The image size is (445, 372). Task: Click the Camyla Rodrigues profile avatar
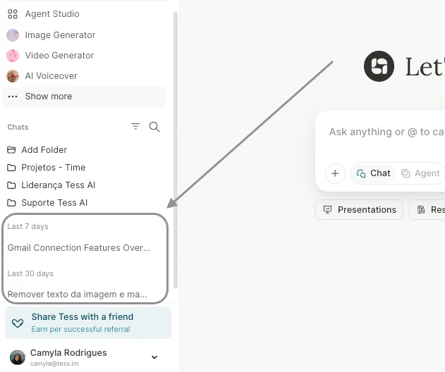click(x=18, y=357)
